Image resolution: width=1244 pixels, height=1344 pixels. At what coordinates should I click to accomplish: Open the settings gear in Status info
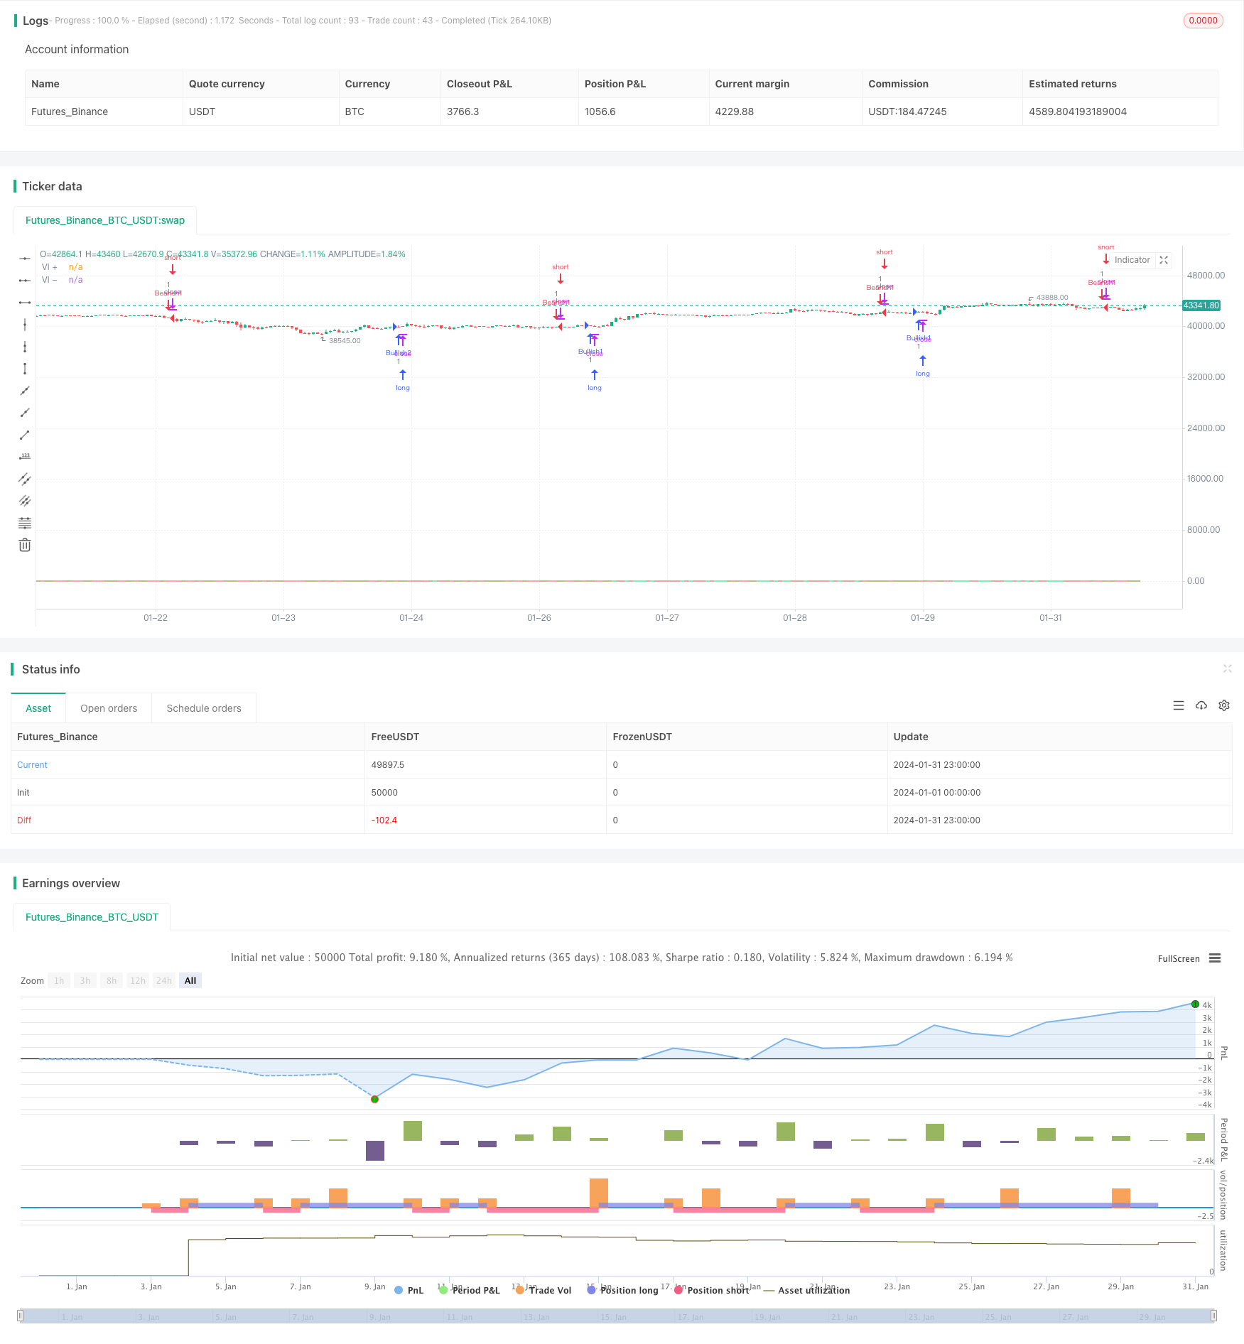(x=1224, y=705)
